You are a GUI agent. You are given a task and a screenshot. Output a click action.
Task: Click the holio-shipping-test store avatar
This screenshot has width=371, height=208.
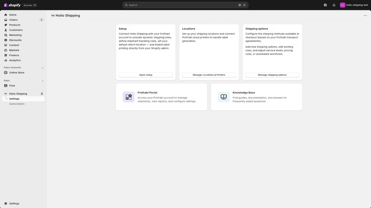click(x=342, y=5)
